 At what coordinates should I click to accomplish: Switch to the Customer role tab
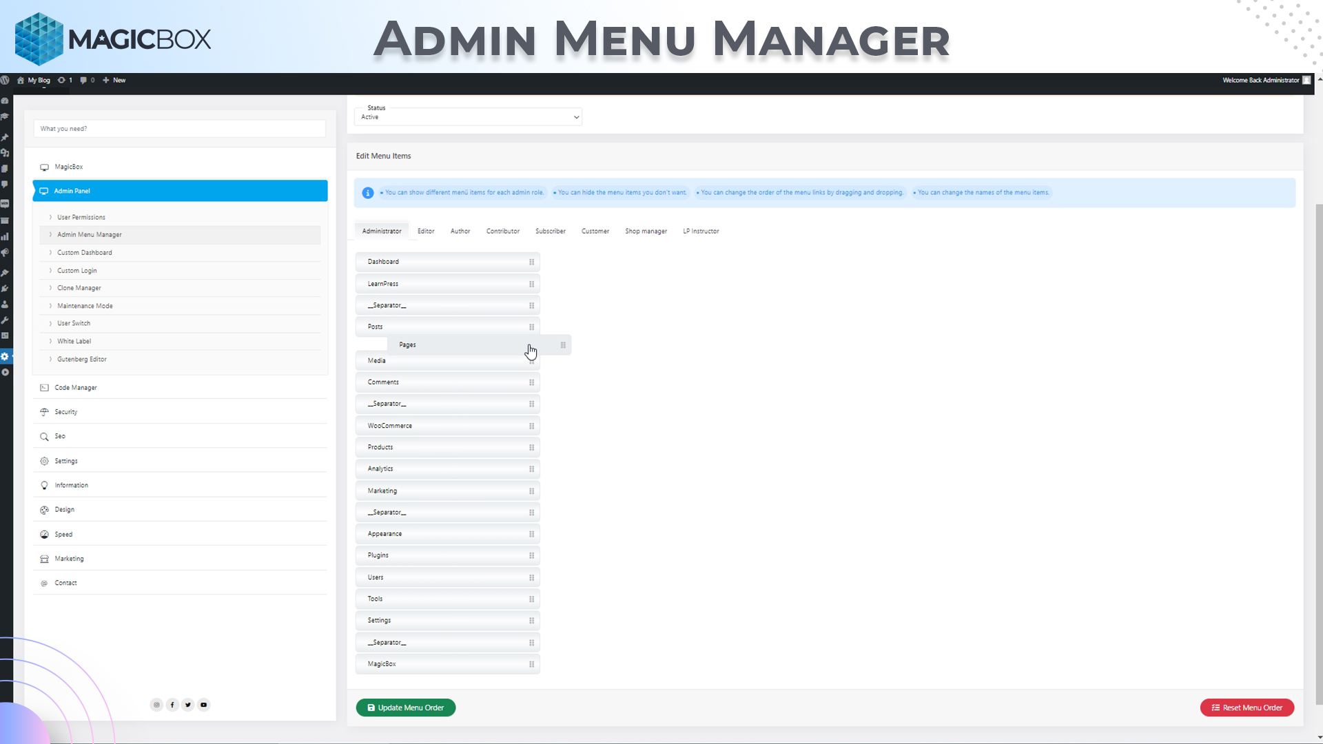point(595,231)
